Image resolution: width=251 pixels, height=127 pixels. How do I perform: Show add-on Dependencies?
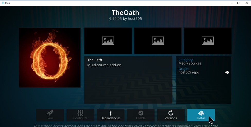tap(110, 115)
